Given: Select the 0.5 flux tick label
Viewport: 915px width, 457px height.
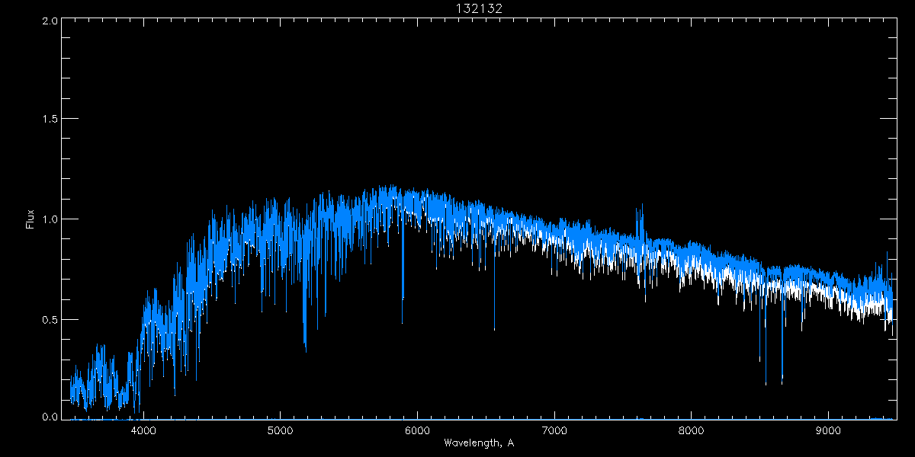Looking at the screenshot, I should [x=48, y=319].
